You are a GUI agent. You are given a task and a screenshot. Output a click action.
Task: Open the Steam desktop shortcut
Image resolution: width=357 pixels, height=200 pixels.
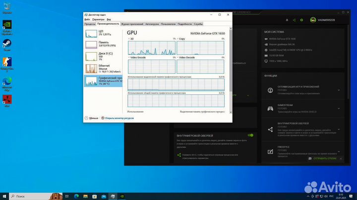(x=7, y=45)
